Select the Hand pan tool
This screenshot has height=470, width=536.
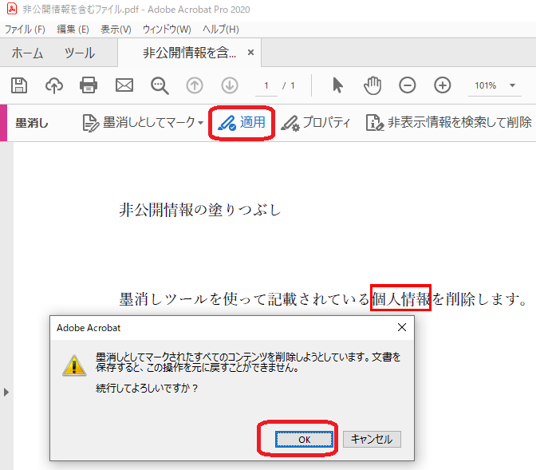[372, 85]
